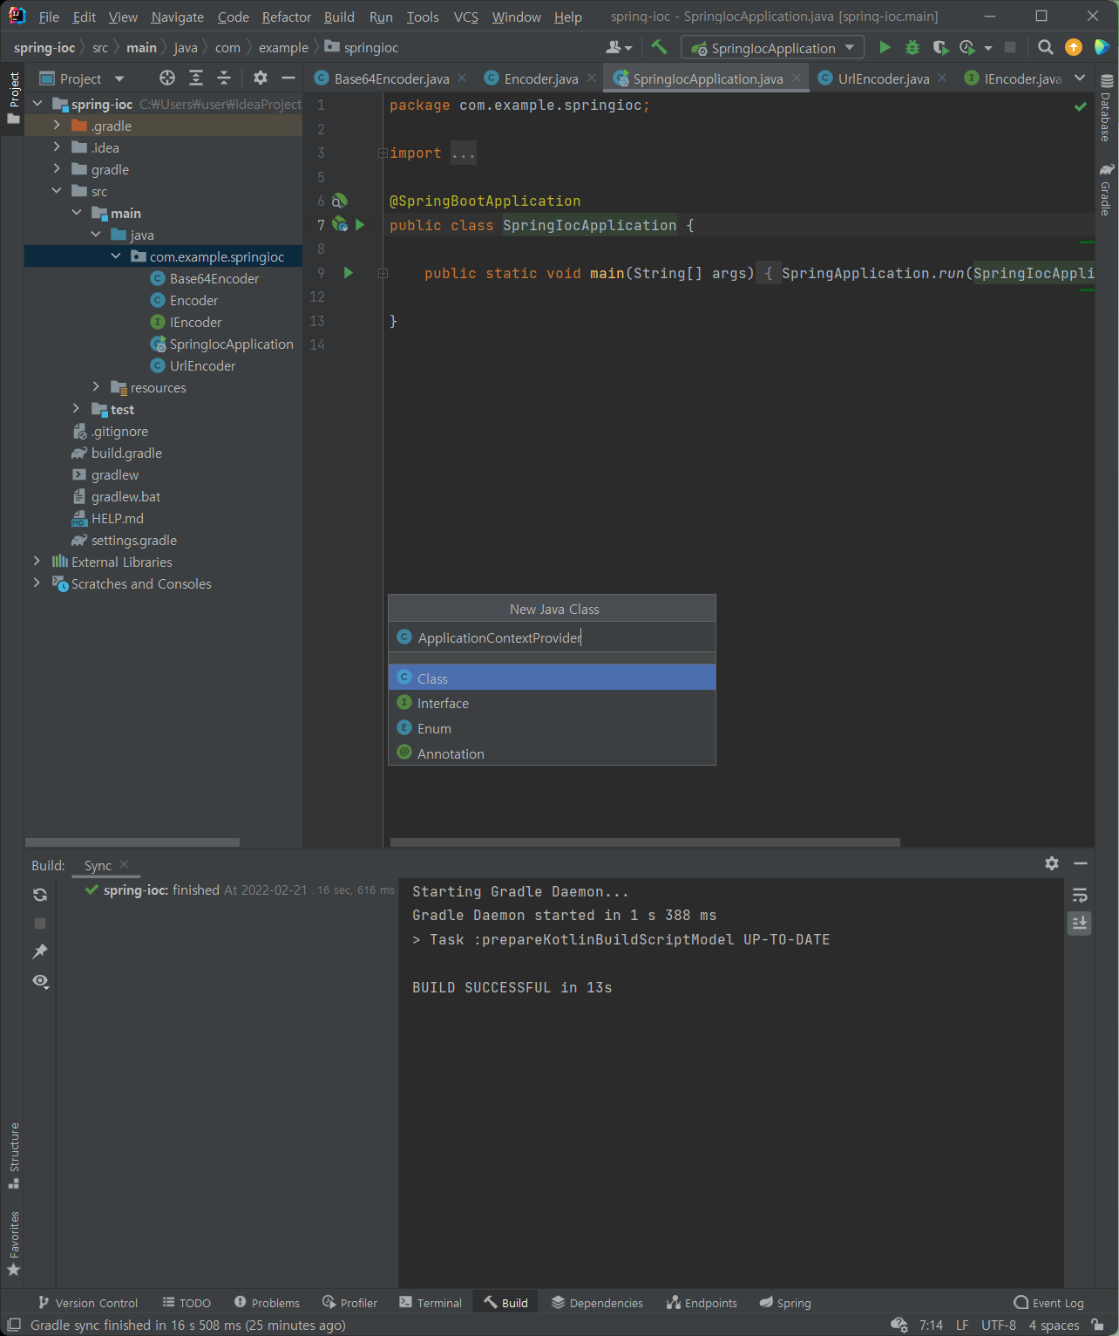
Task: Expand the .gradle folder
Action: point(57,126)
